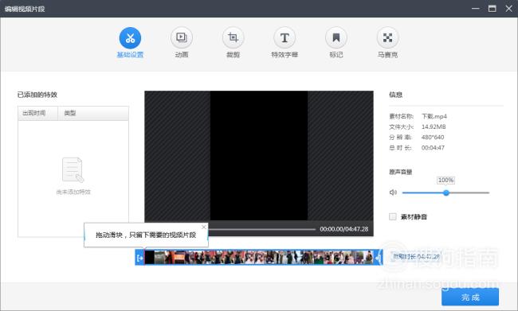Open the 特效字幕 text subtitle tool
The width and height of the screenshot is (518, 311).
pyautogui.click(x=285, y=38)
